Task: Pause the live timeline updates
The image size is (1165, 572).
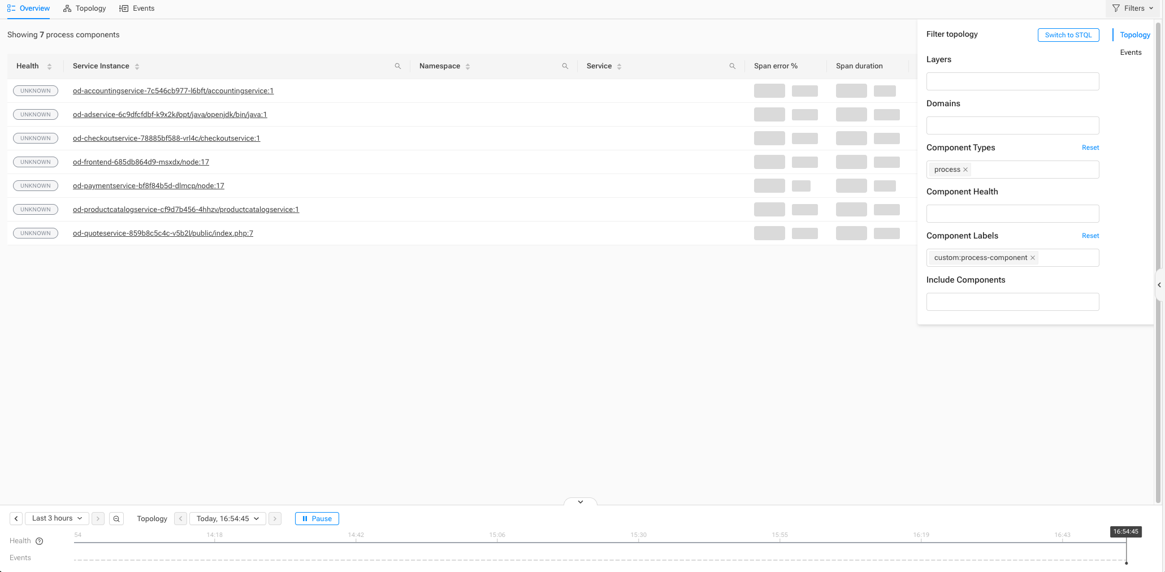Action: point(317,519)
